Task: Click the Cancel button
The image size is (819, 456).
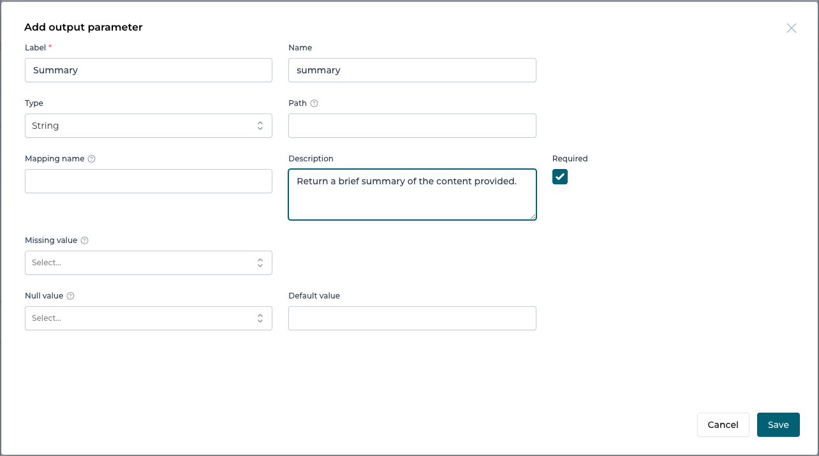Action: [723, 424]
